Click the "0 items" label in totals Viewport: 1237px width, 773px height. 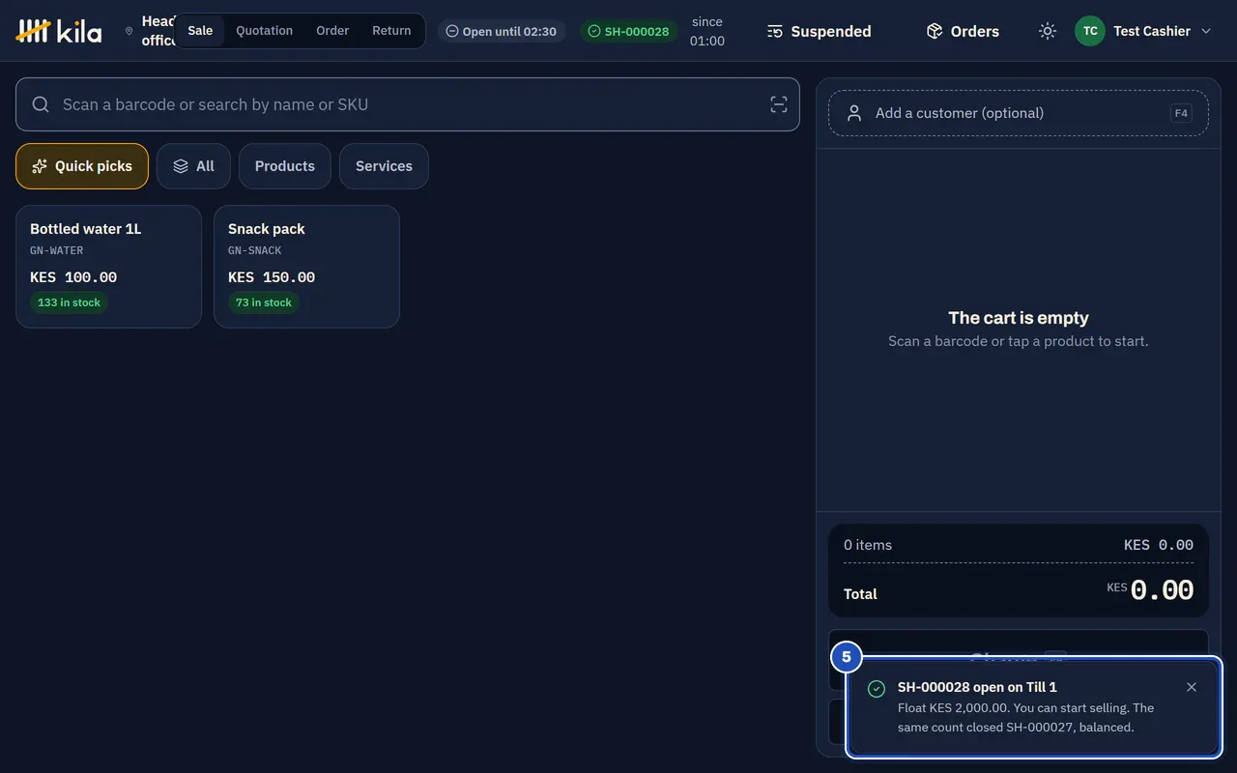pyautogui.click(x=868, y=545)
